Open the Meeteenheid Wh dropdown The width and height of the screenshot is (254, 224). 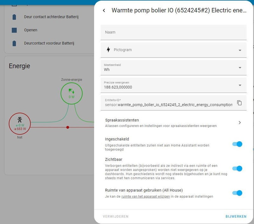pyautogui.click(x=173, y=68)
